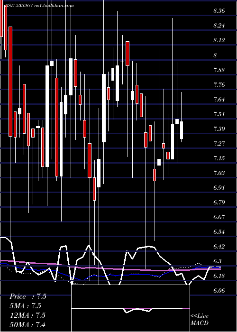Click the 7.15 price axis label
237x332 pixels.
(219, 158)
